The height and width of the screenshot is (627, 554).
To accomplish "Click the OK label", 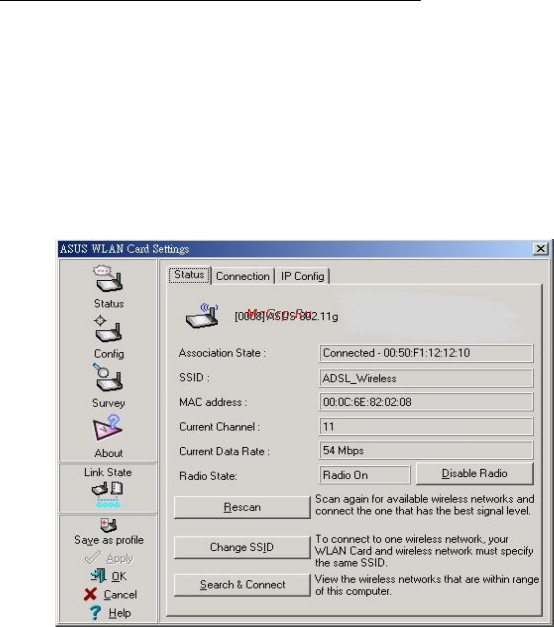I will (x=119, y=576).
